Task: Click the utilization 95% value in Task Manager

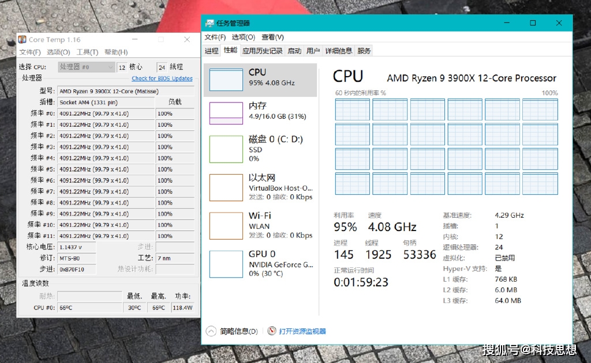Action: point(345,227)
